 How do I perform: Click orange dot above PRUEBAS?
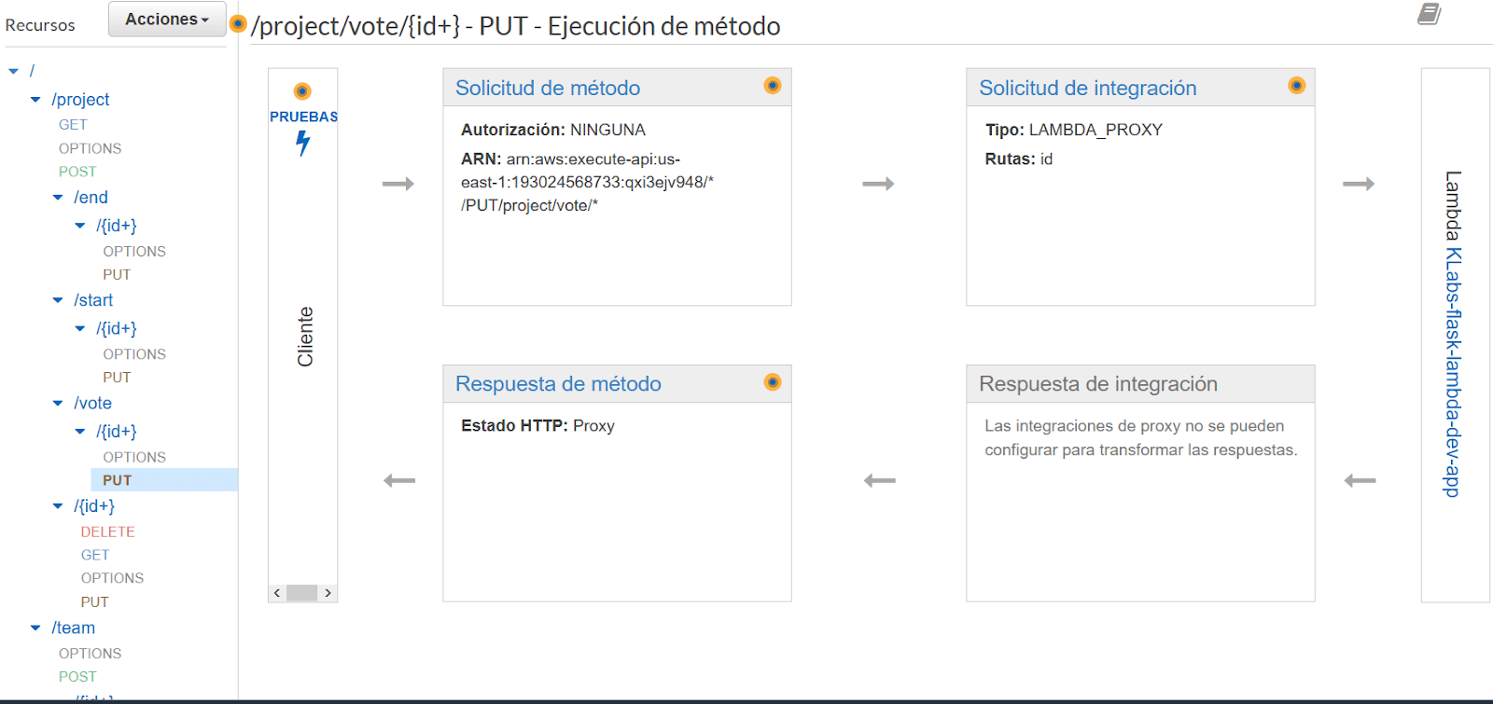pyautogui.click(x=302, y=91)
